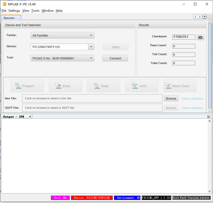Open the Tools menu

[35, 11]
